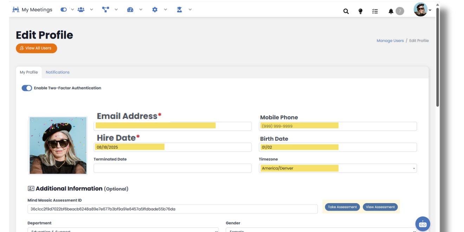The width and height of the screenshot is (464, 232).
Task: Click the dashboard gauge icon
Action: 130,10
